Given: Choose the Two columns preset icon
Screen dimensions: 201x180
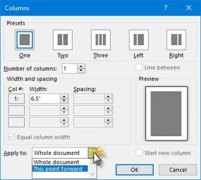Looking at the screenshot, I should click(63, 40).
